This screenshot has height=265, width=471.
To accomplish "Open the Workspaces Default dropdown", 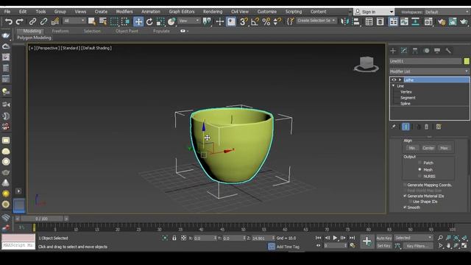I will (x=447, y=12).
